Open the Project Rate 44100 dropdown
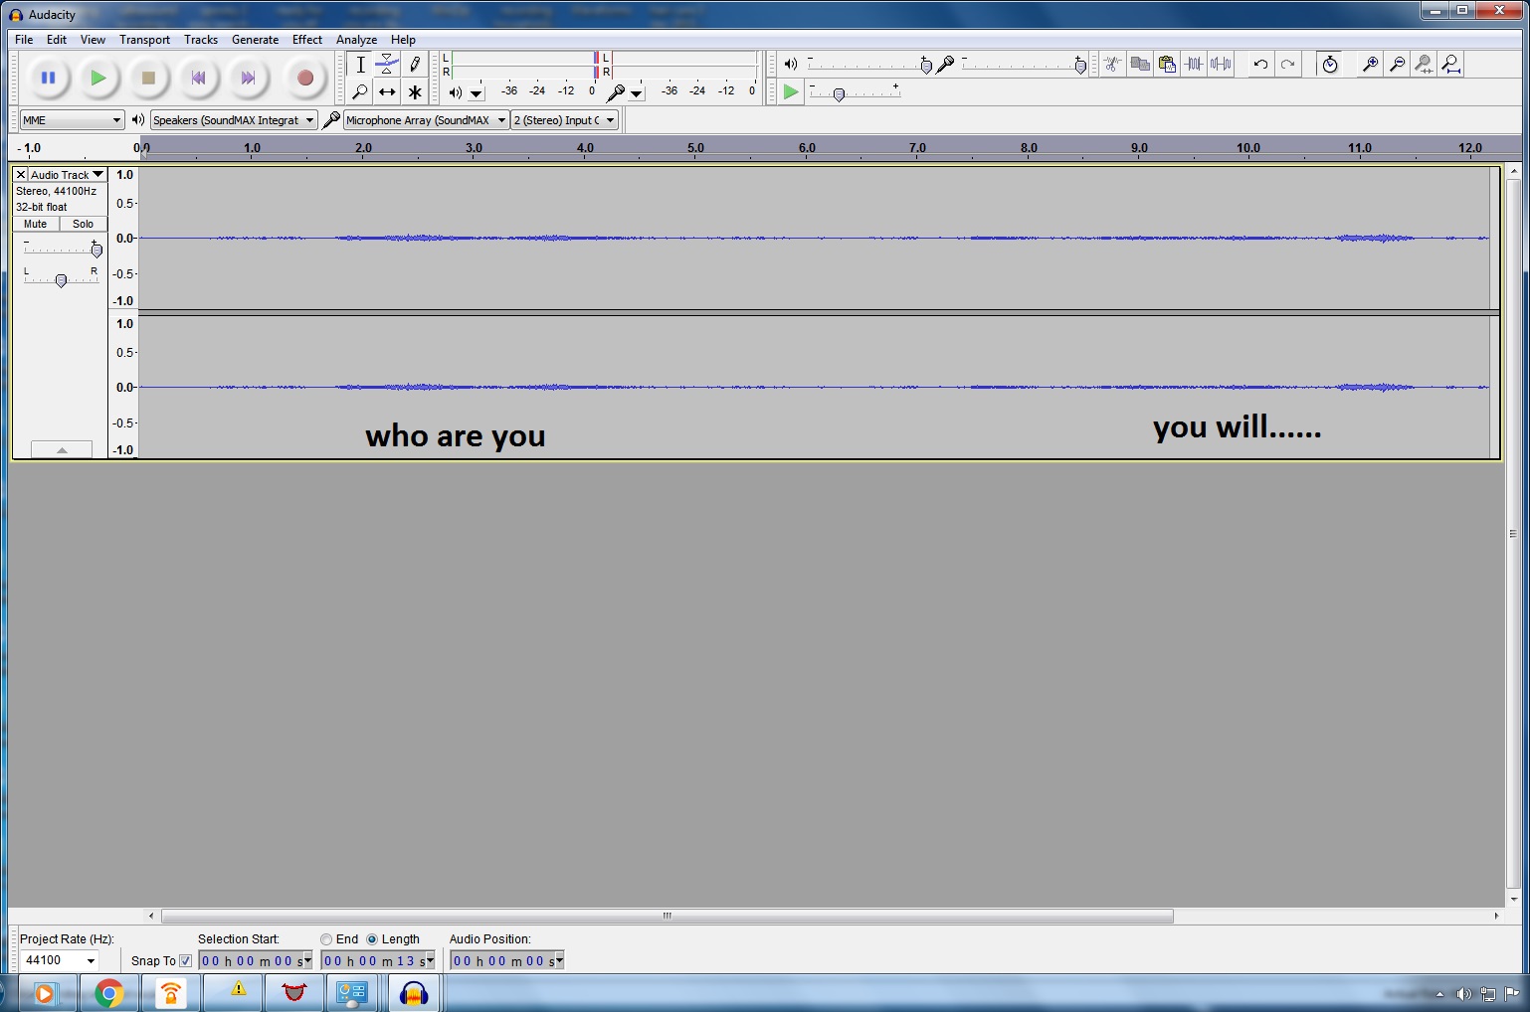Screen dimensions: 1530x1012 tap(91, 960)
